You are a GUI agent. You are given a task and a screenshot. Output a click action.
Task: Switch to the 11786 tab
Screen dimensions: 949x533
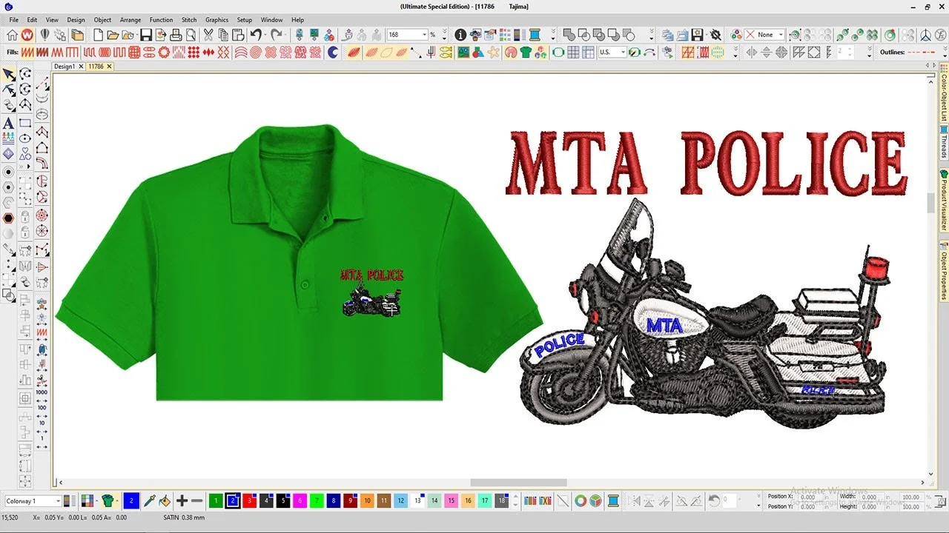(96, 67)
